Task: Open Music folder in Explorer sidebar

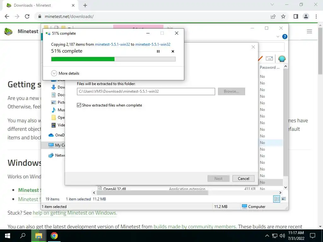Action: pyautogui.click(x=58, y=110)
